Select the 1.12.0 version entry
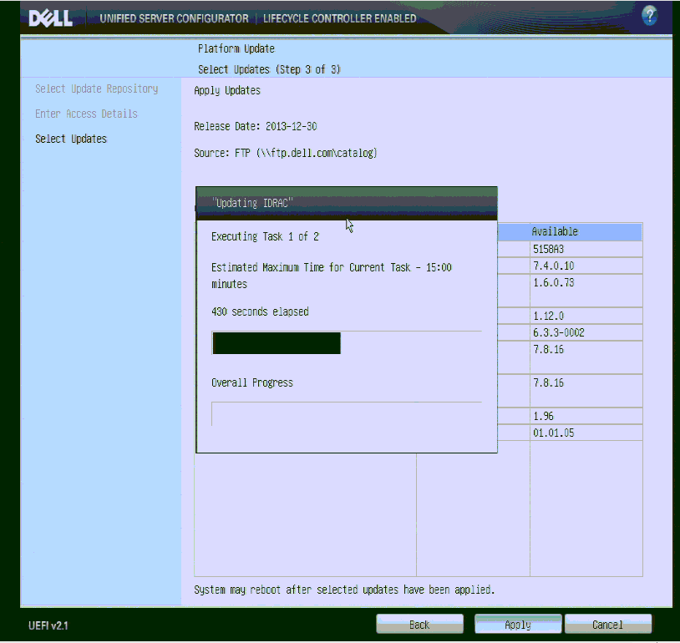 coord(548,316)
